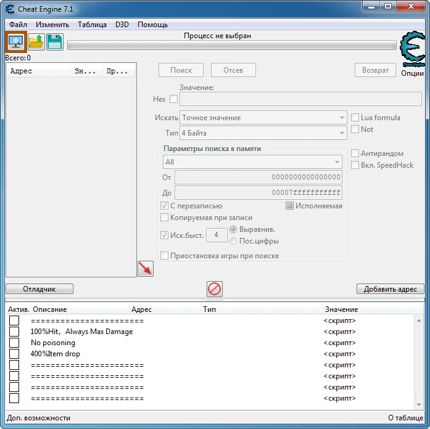The width and height of the screenshot is (430, 429).
Task: Click the Тип column header in cheat table
Action: click(262, 309)
